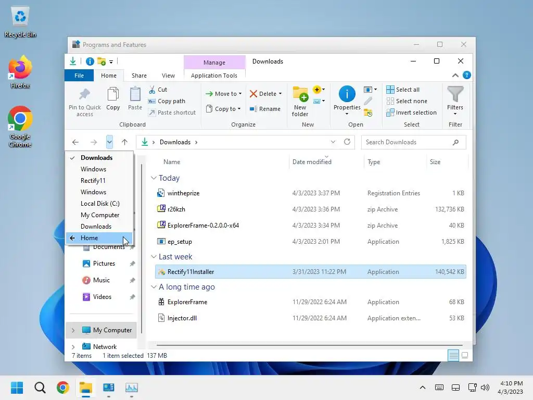Sort by the Date modified column
533x400 pixels.
tap(326, 162)
